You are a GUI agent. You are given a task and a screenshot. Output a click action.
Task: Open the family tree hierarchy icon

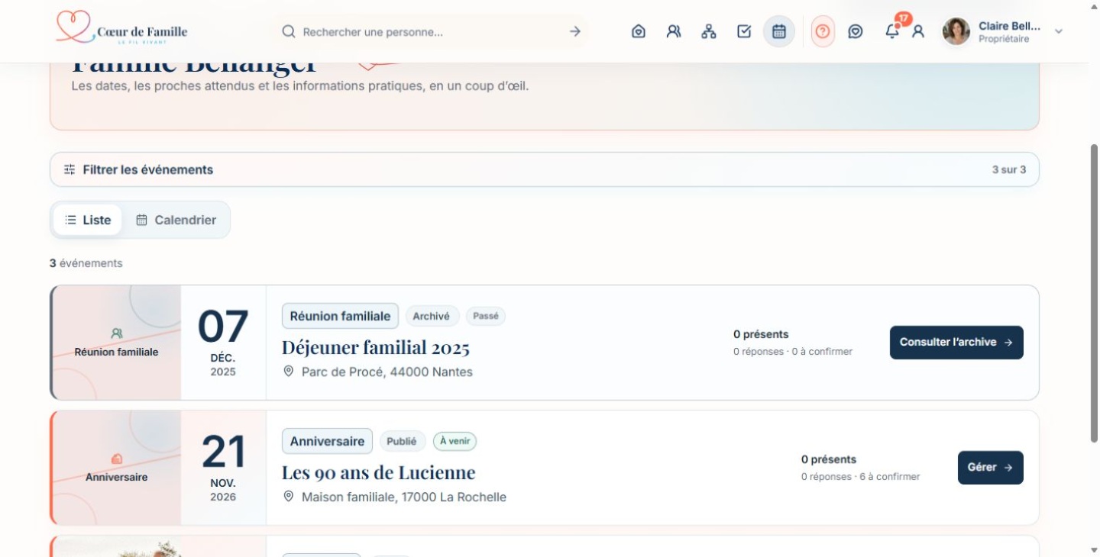709,31
